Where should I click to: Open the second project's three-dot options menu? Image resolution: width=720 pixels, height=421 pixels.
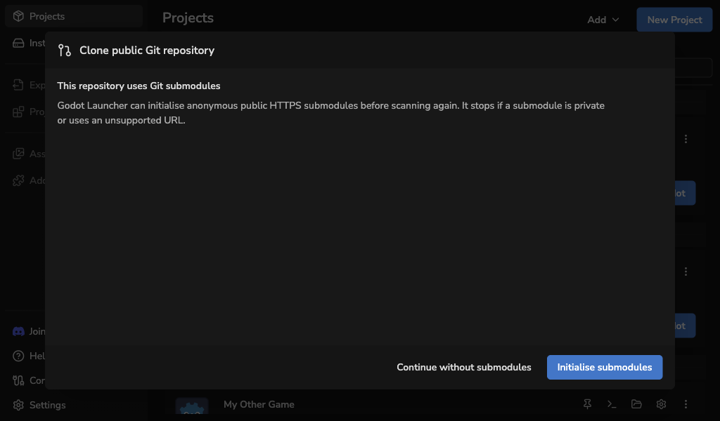686,272
